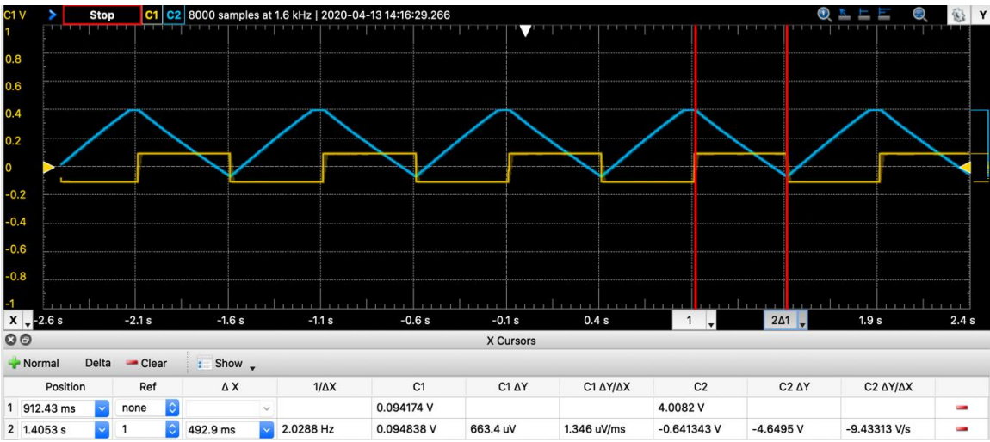Image resolution: width=990 pixels, height=442 pixels.
Task: Open the 912.43 ms position dropdown
Action: tap(102, 408)
